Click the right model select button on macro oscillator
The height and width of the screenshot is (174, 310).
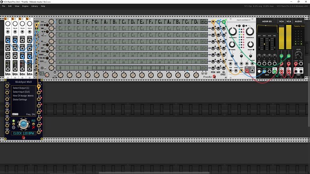(244, 26)
